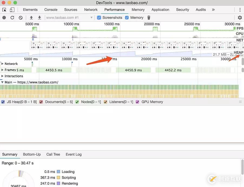Open the DevTools three-dot menu

pyautogui.click(x=240, y=10)
